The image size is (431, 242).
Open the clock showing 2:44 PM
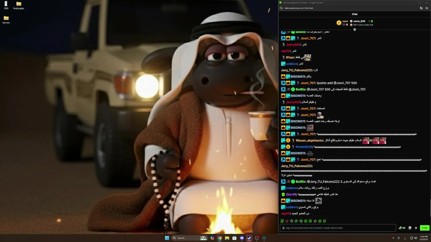[424, 238]
